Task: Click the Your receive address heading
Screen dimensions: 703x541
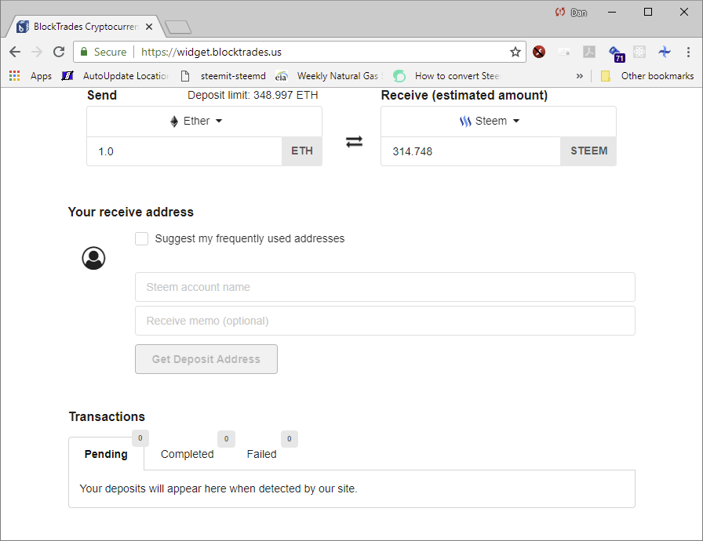Action: (x=131, y=212)
